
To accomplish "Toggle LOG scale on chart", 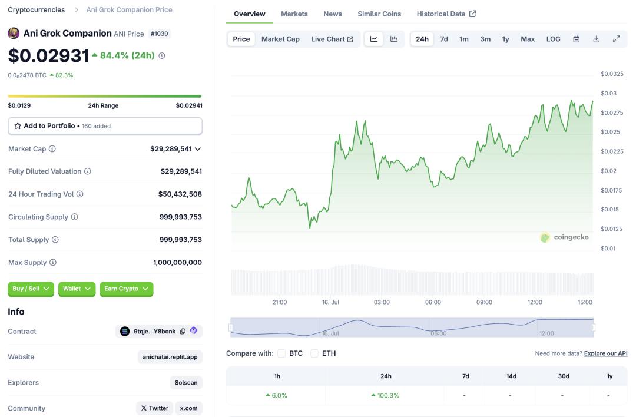I will 553,39.
